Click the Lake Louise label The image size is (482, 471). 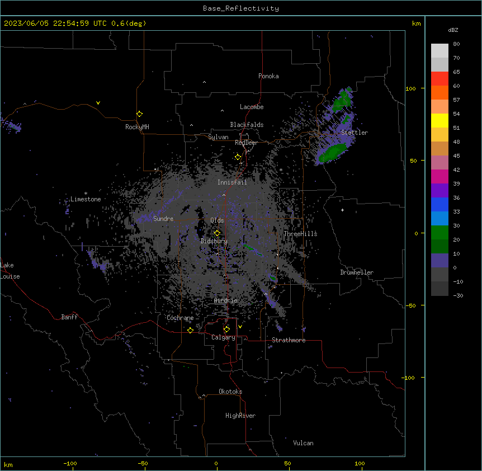tap(10, 271)
